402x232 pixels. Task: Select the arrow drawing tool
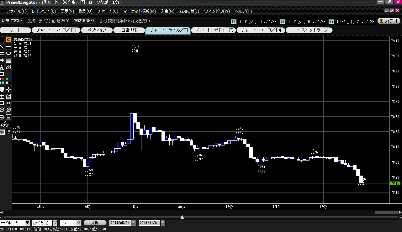click(x=2, y=60)
